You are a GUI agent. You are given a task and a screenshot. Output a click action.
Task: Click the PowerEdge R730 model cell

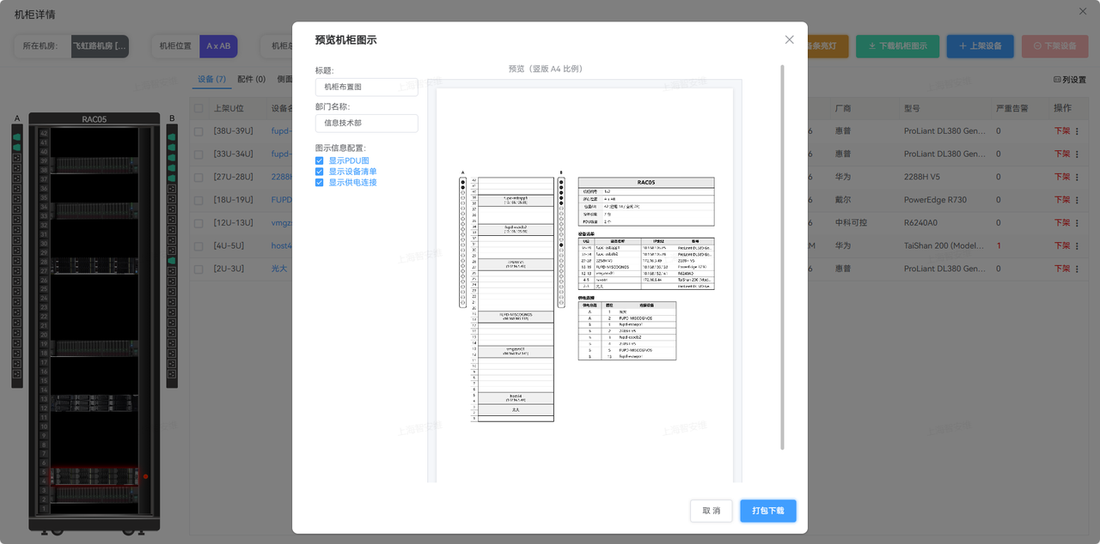coord(935,200)
